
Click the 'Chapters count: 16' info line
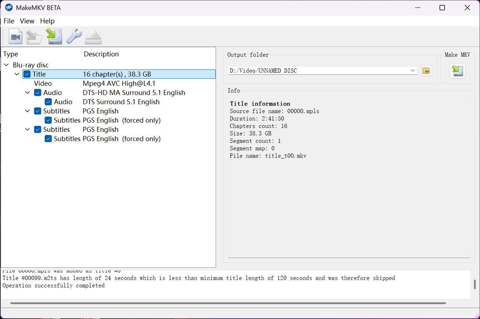tap(258, 126)
